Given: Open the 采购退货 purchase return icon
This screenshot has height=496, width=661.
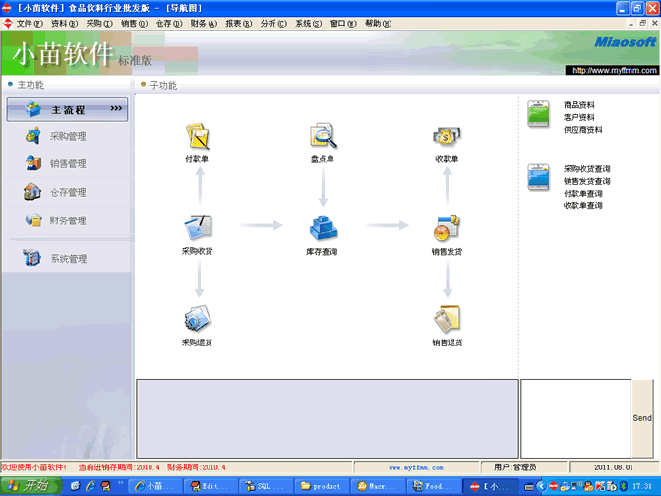Looking at the screenshot, I should point(198,319).
